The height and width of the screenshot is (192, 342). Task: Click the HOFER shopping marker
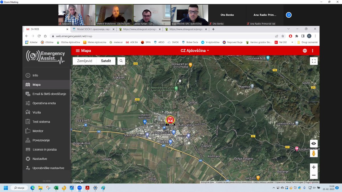point(170,142)
